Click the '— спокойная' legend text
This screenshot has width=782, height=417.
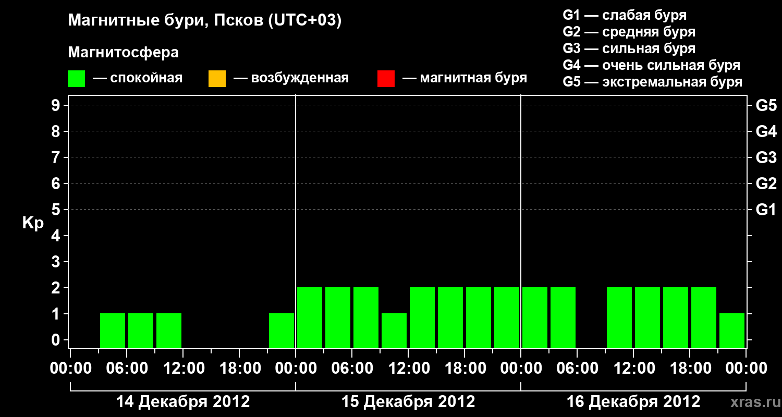click(138, 78)
